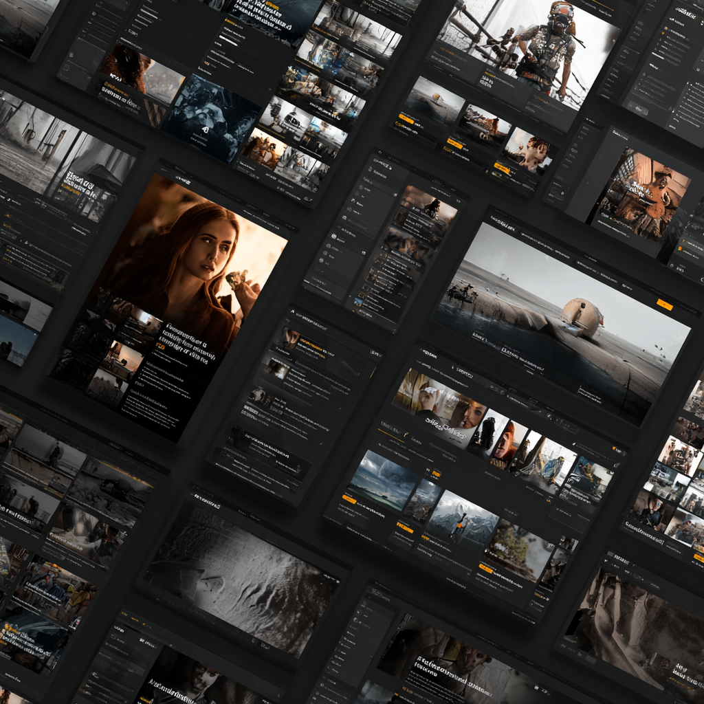Image resolution: width=704 pixels, height=704 pixels.
Task: Open the narrow dark rocky peak thumbnail
Action: point(421,500)
